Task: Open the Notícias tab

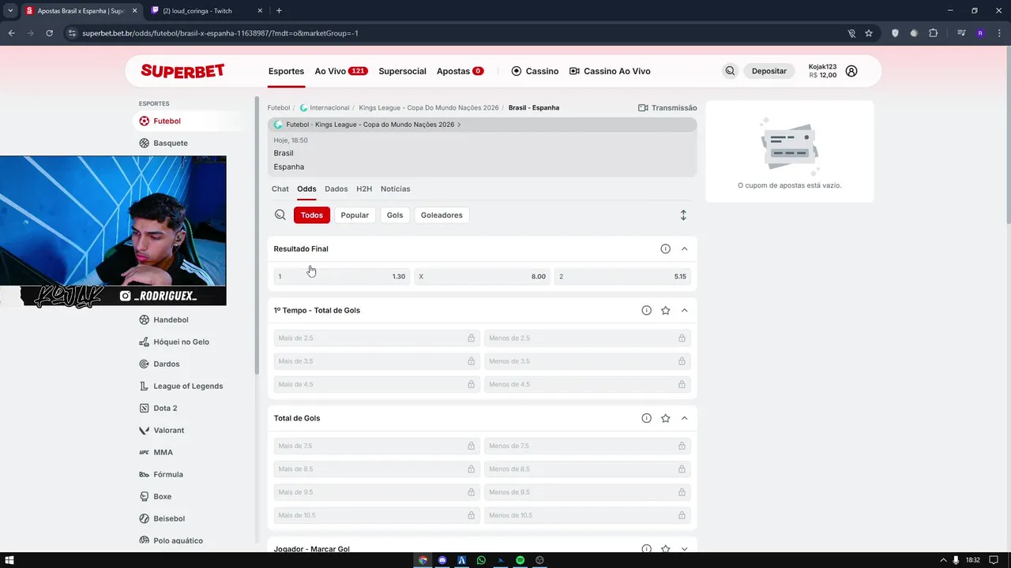Action: tap(396, 189)
